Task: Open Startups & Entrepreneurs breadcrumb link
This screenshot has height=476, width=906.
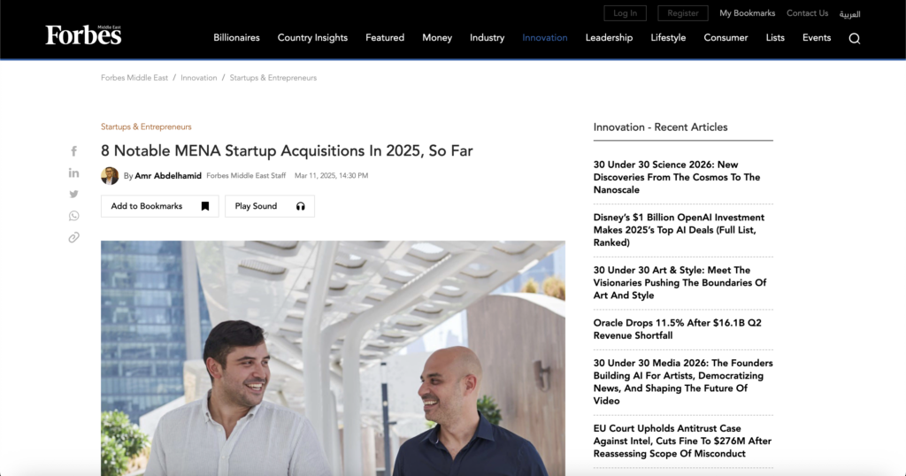Action: (273, 78)
